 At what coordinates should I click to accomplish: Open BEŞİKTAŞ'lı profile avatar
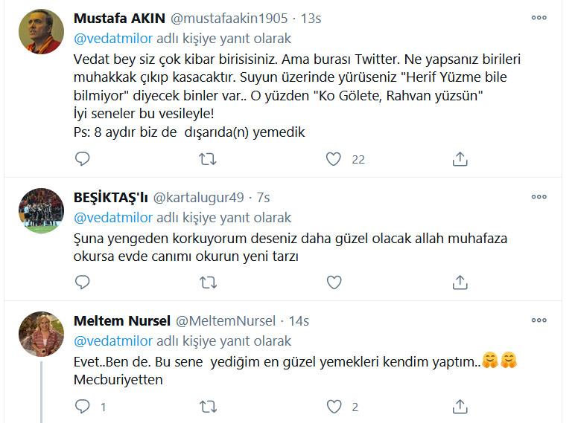[41, 211]
